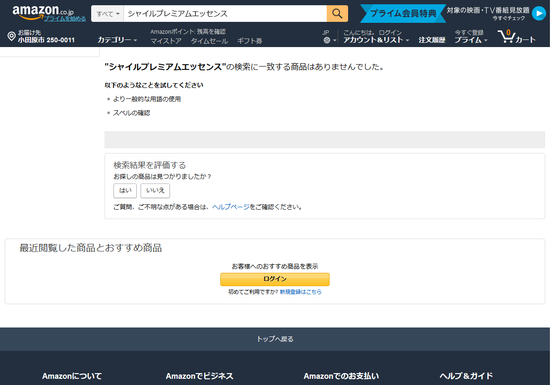Click the orange search magnifier button
This screenshot has width=558, height=385.
[x=337, y=13]
